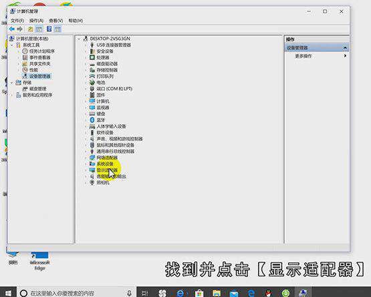
Task: Open the Windows Start menu
Action: (x=8, y=293)
